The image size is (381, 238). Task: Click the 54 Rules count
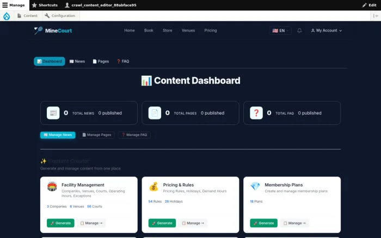155,202
